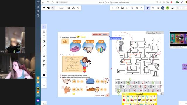This screenshot has width=187, height=105.
Task: Redo the last action
Action: point(44,86)
